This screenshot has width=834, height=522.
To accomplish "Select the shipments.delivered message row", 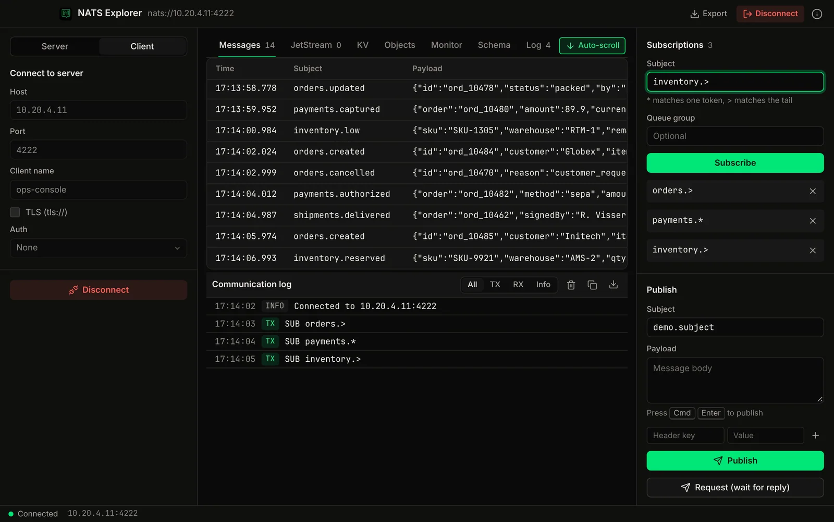I will pos(417,215).
